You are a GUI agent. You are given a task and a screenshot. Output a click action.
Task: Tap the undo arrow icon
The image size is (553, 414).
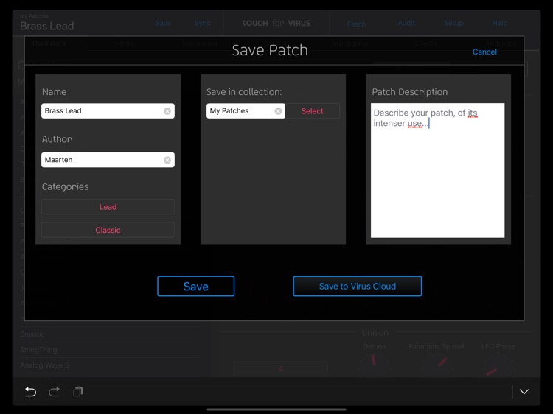point(31,392)
